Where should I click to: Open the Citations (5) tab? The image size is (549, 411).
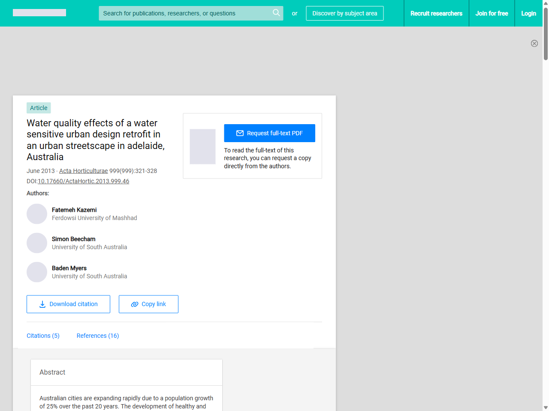click(43, 336)
